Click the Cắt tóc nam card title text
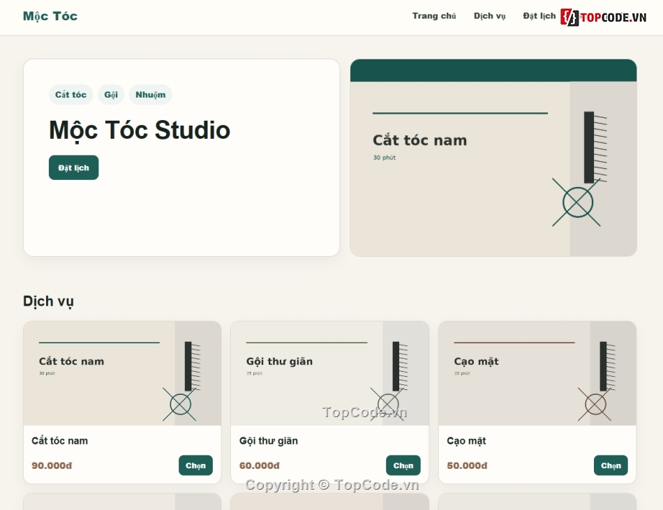The width and height of the screenshot is (663, 510). click(59, 441)
